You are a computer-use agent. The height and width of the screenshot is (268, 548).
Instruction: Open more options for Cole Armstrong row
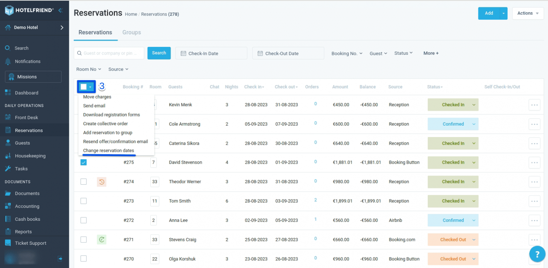click(534, 124)
